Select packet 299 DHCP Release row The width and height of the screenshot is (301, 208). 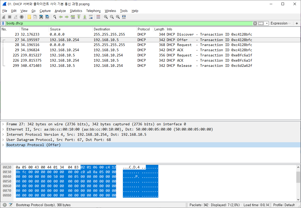pos(150,66)
